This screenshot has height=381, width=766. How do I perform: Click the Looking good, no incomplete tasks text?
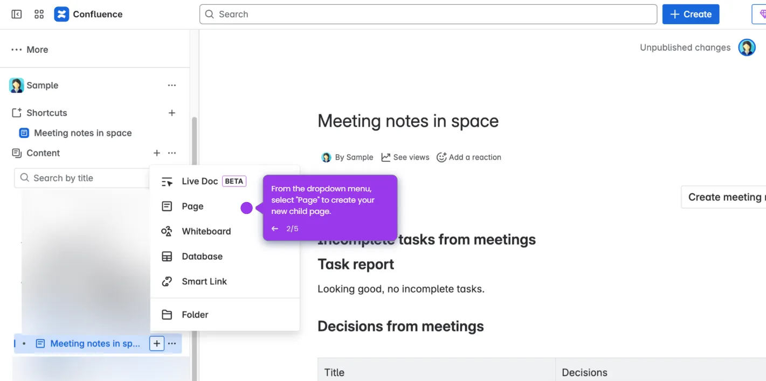point(401,289)
